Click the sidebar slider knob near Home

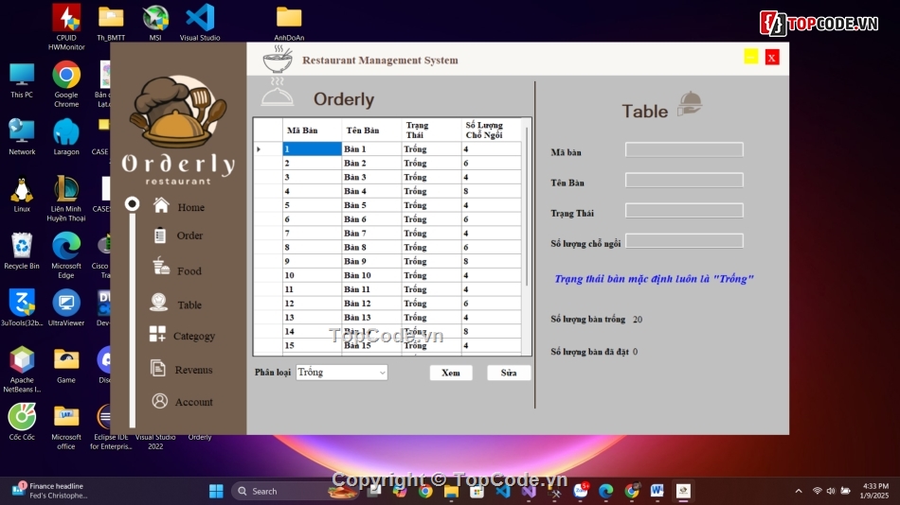(x=132, y=203)
